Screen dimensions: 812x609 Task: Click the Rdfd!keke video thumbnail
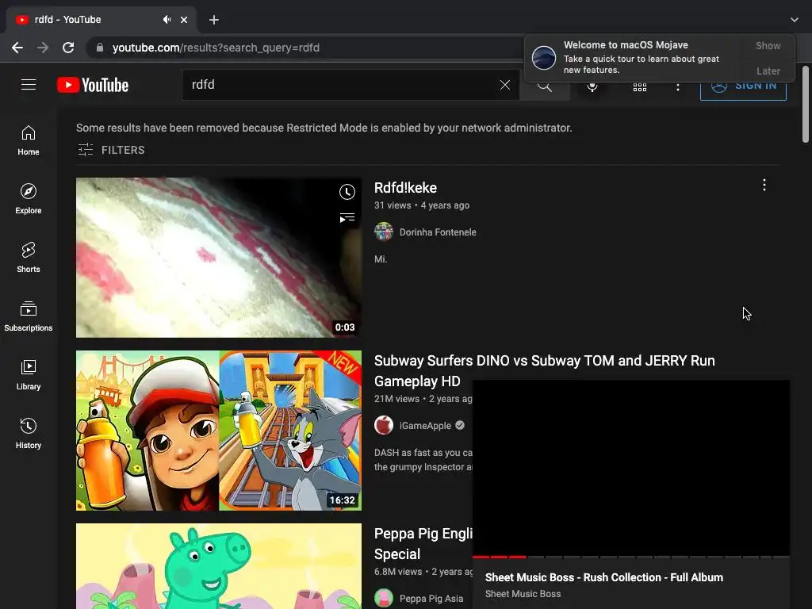219,258
